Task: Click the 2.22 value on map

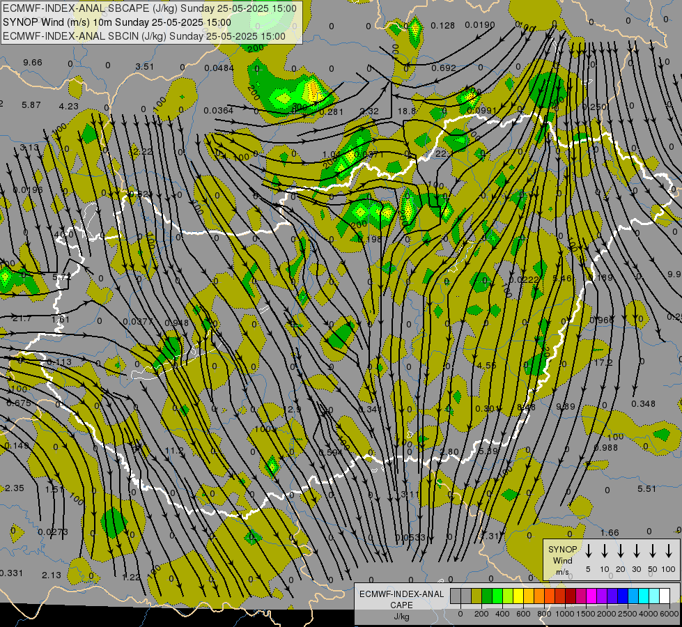Action: coord(143,151)
